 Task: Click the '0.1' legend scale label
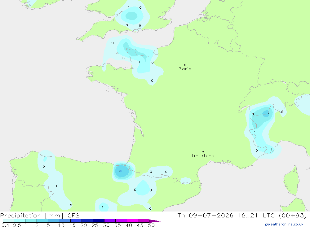tap(5, 225)
